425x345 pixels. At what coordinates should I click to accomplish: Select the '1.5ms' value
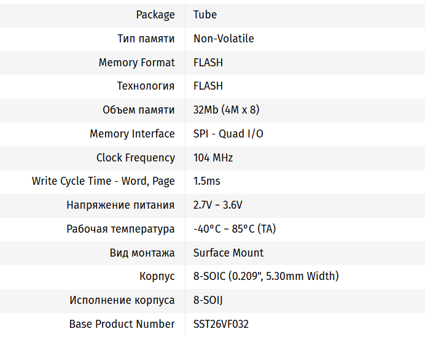click(x=206, y=181)
